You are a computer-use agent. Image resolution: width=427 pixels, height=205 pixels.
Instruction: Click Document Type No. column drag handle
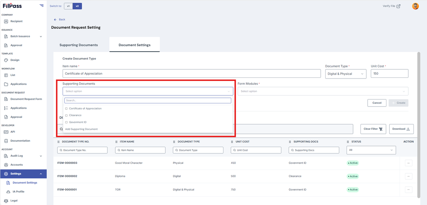59,142
